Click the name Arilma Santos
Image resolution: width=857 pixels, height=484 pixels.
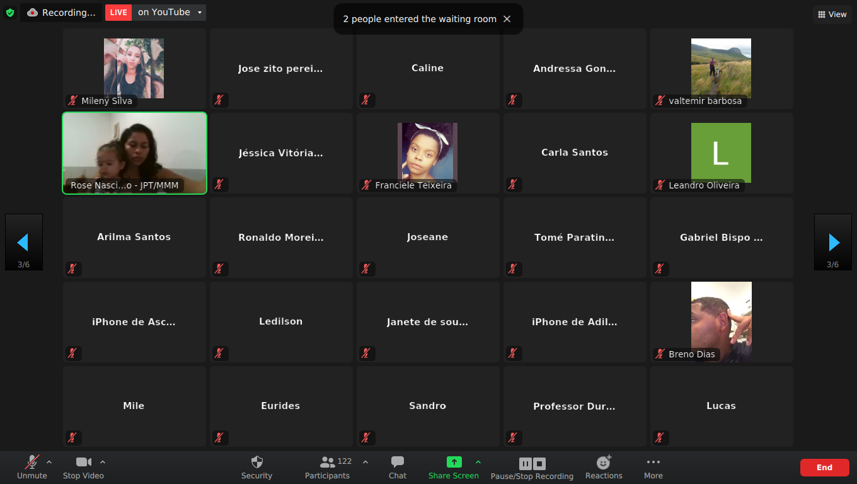pyautogui.click(x=134, y=237)
